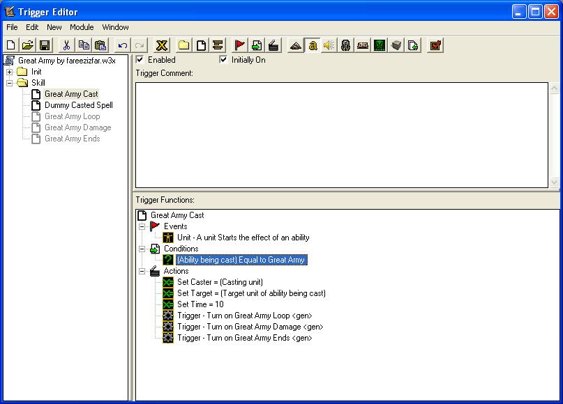Open the Window menu
Viewport: 563px width, 404px height.
[x=115, y=27]
